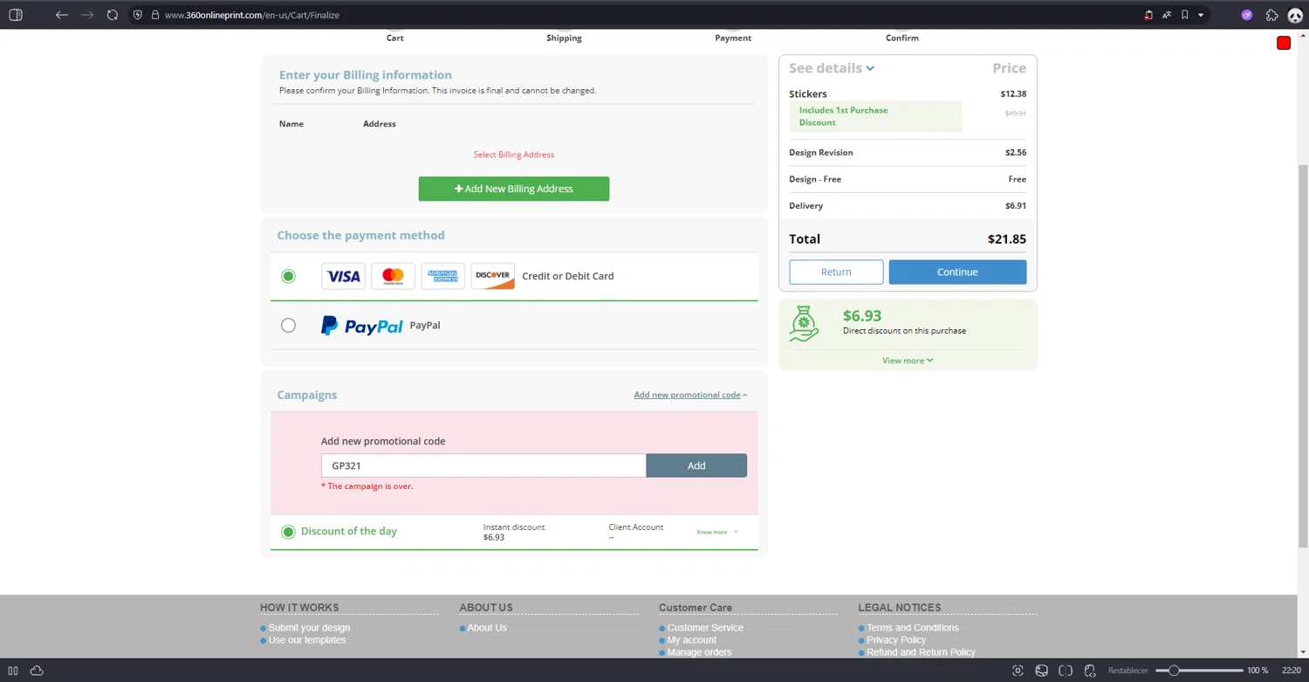Screen dimensions: 1309x682
Task: Click the translate page icon
Action: coord(1167,15)
